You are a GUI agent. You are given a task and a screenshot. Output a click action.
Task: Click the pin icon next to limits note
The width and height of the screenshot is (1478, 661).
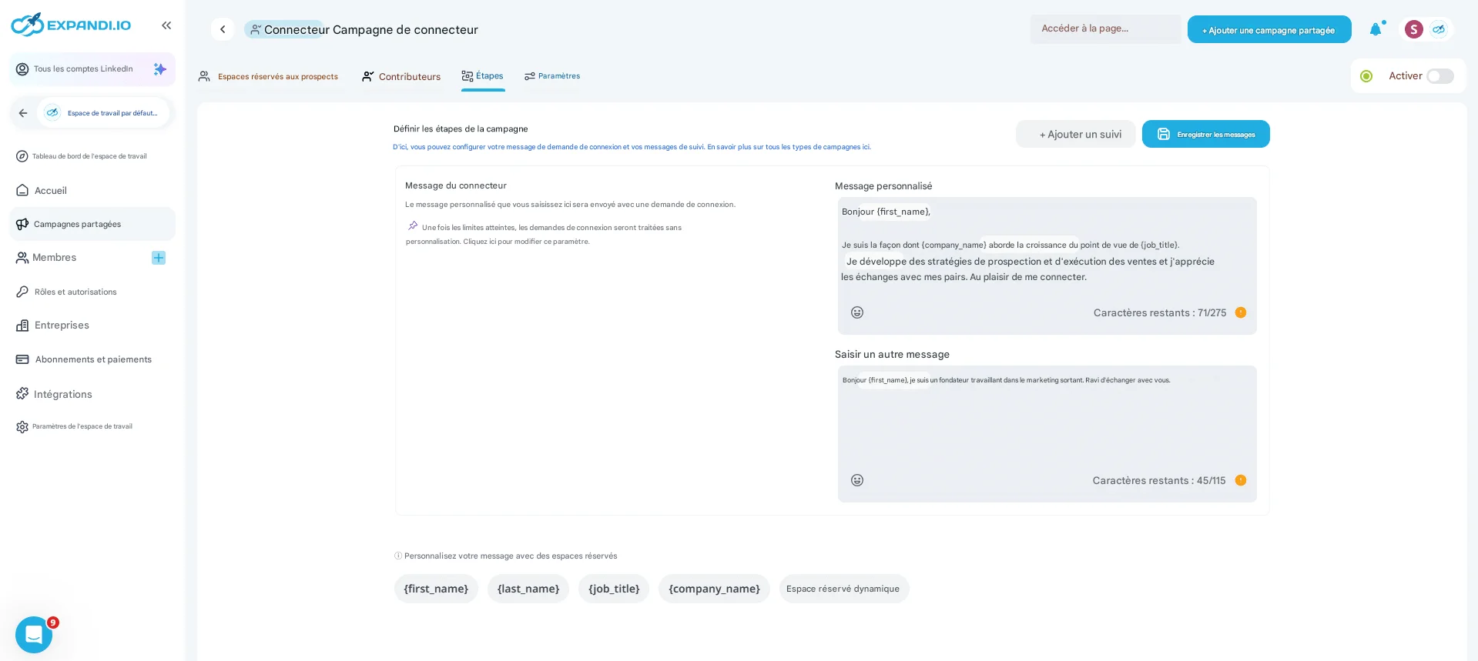(x=413, y=225)
